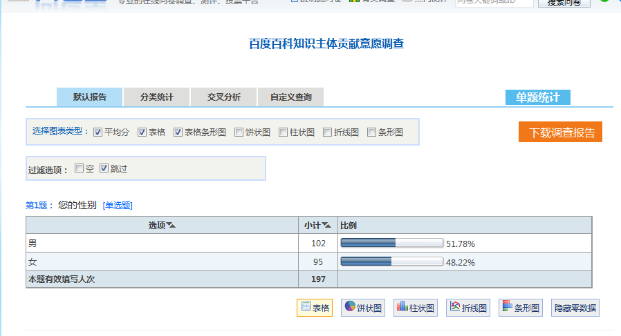Click the 51.78% percentage text
Image resolution: width=621 pixels, height=336 pixels.
(460, 244)
